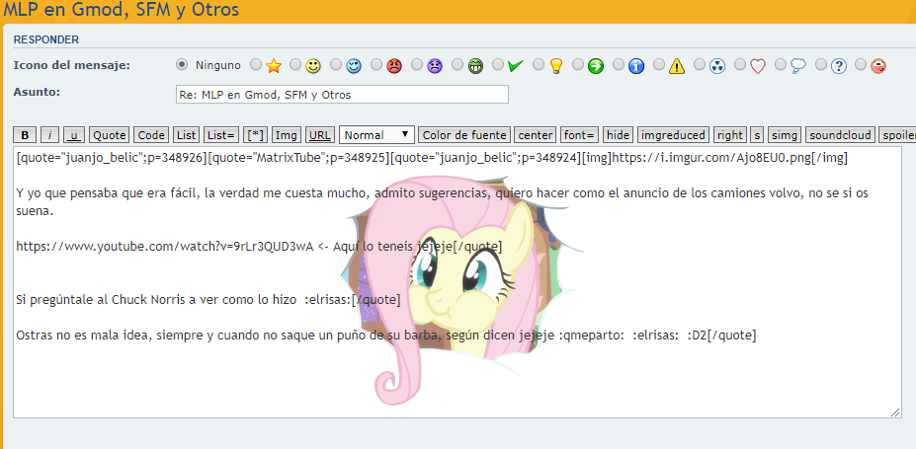Insert soundcloud BBCode tag
This screenshot has width=916, height=449.
pos(840,135)
